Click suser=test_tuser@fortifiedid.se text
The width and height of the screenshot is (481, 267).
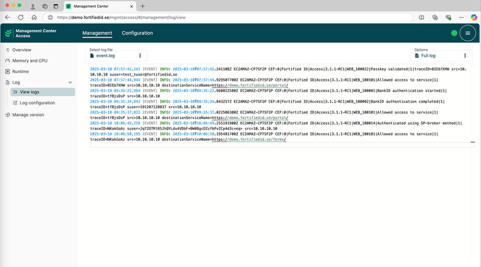coord(143,74)
